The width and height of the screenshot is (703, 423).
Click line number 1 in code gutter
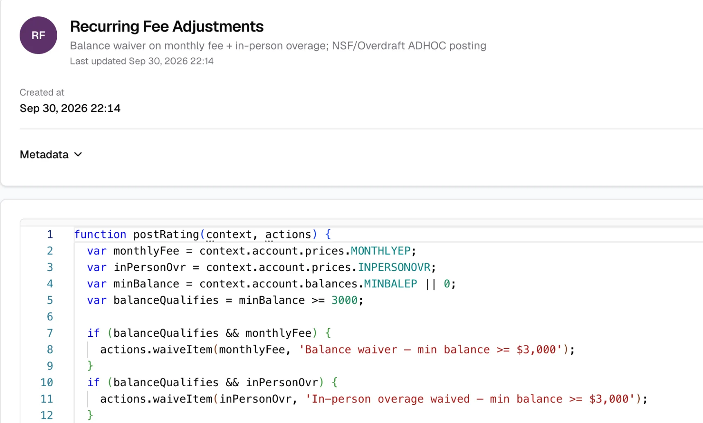[50, 234]
